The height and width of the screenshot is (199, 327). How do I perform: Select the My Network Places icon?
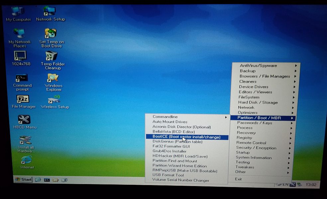pos(20,38)
